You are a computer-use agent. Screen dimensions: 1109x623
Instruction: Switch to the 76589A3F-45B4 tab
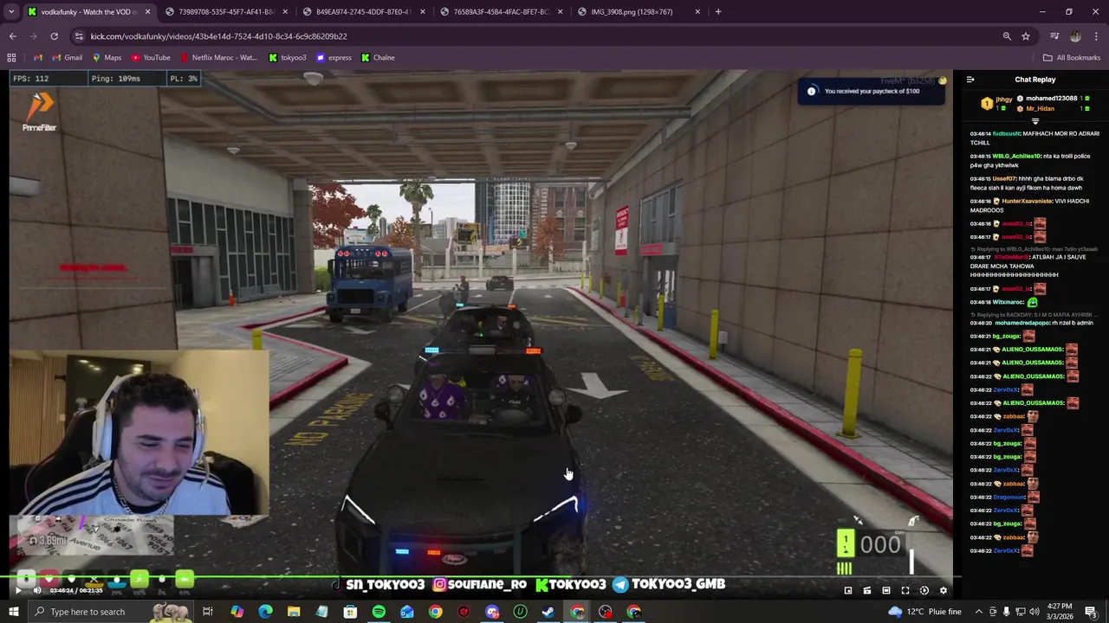tap(501, 12)
